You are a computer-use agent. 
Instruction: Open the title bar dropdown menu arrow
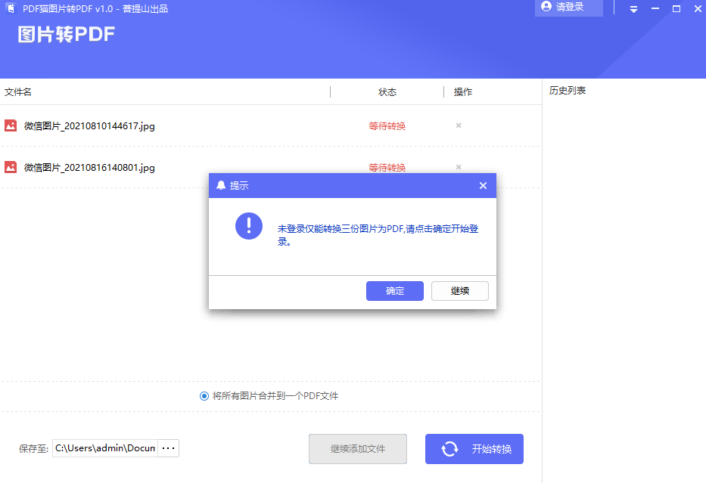pyautogui.click(x=633, y=9)
